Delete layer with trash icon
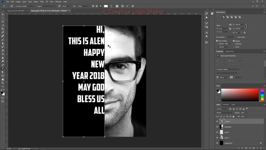The height and width of the screenshot is (150, 266). click(261, 148)
